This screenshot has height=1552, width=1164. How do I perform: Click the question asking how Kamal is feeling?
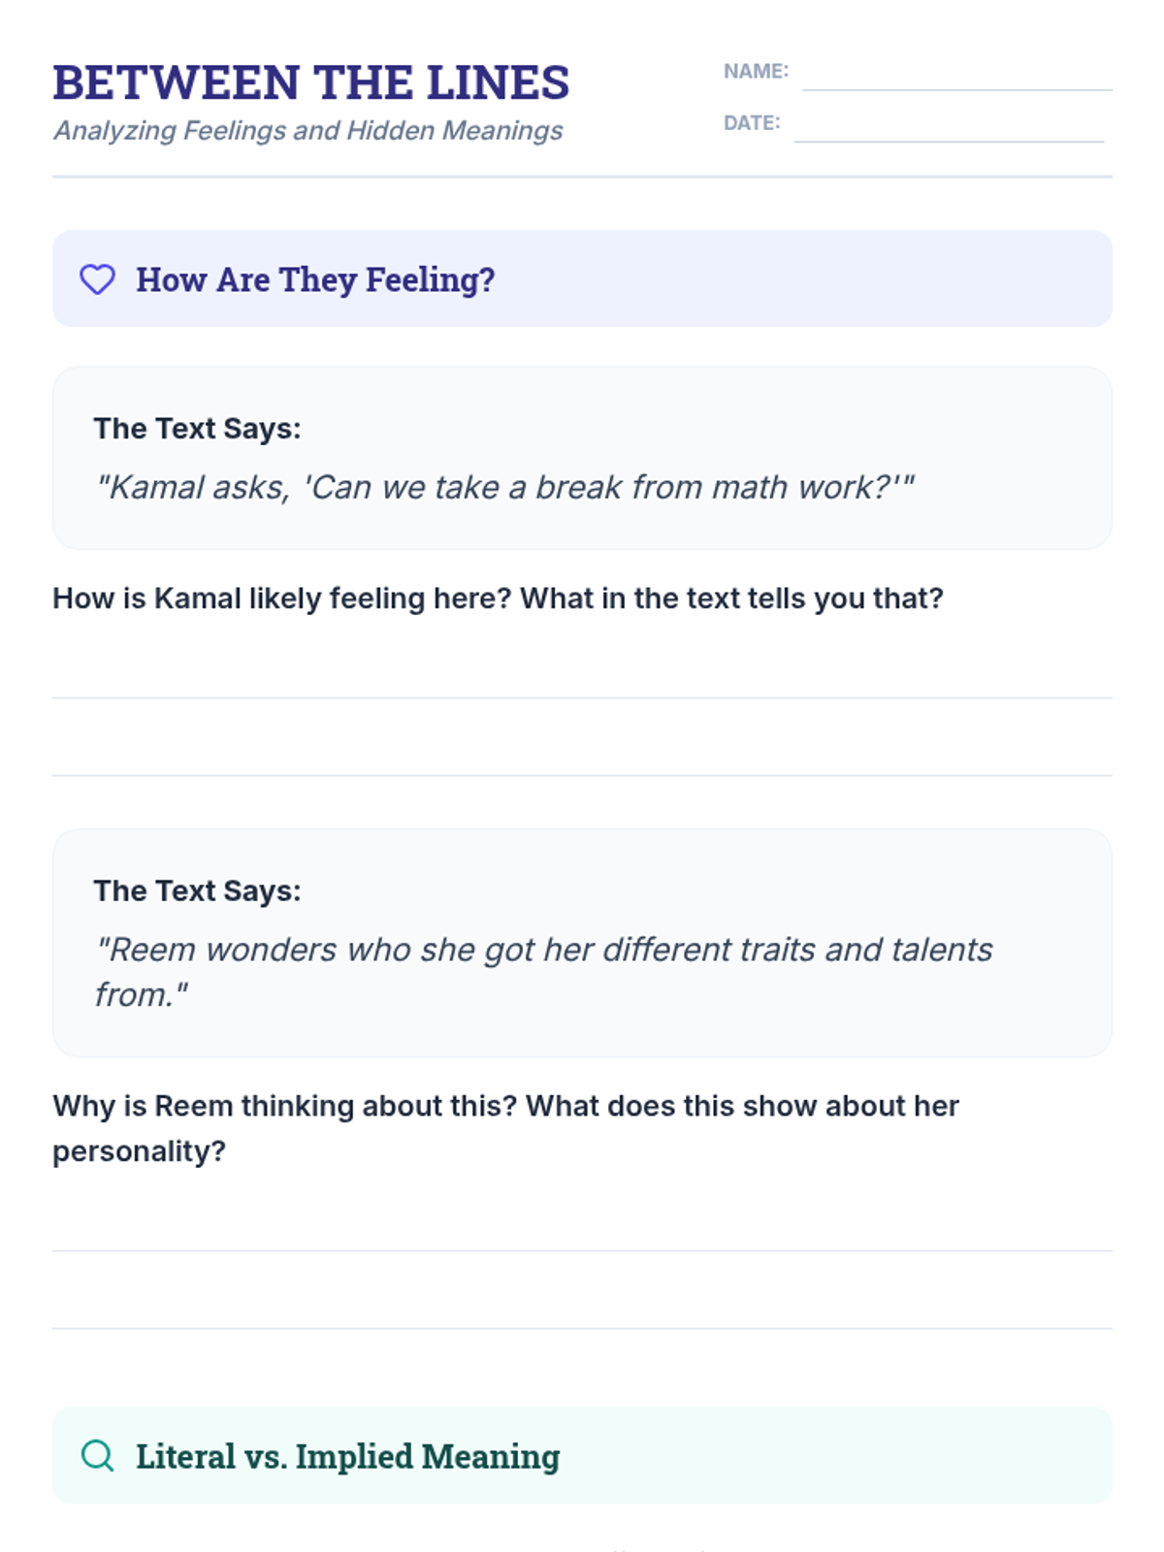[x=498, y=598]
